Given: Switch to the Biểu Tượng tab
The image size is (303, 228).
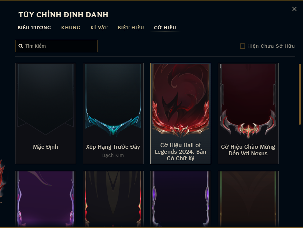Looking at the screenshot, I should point(34,28).
